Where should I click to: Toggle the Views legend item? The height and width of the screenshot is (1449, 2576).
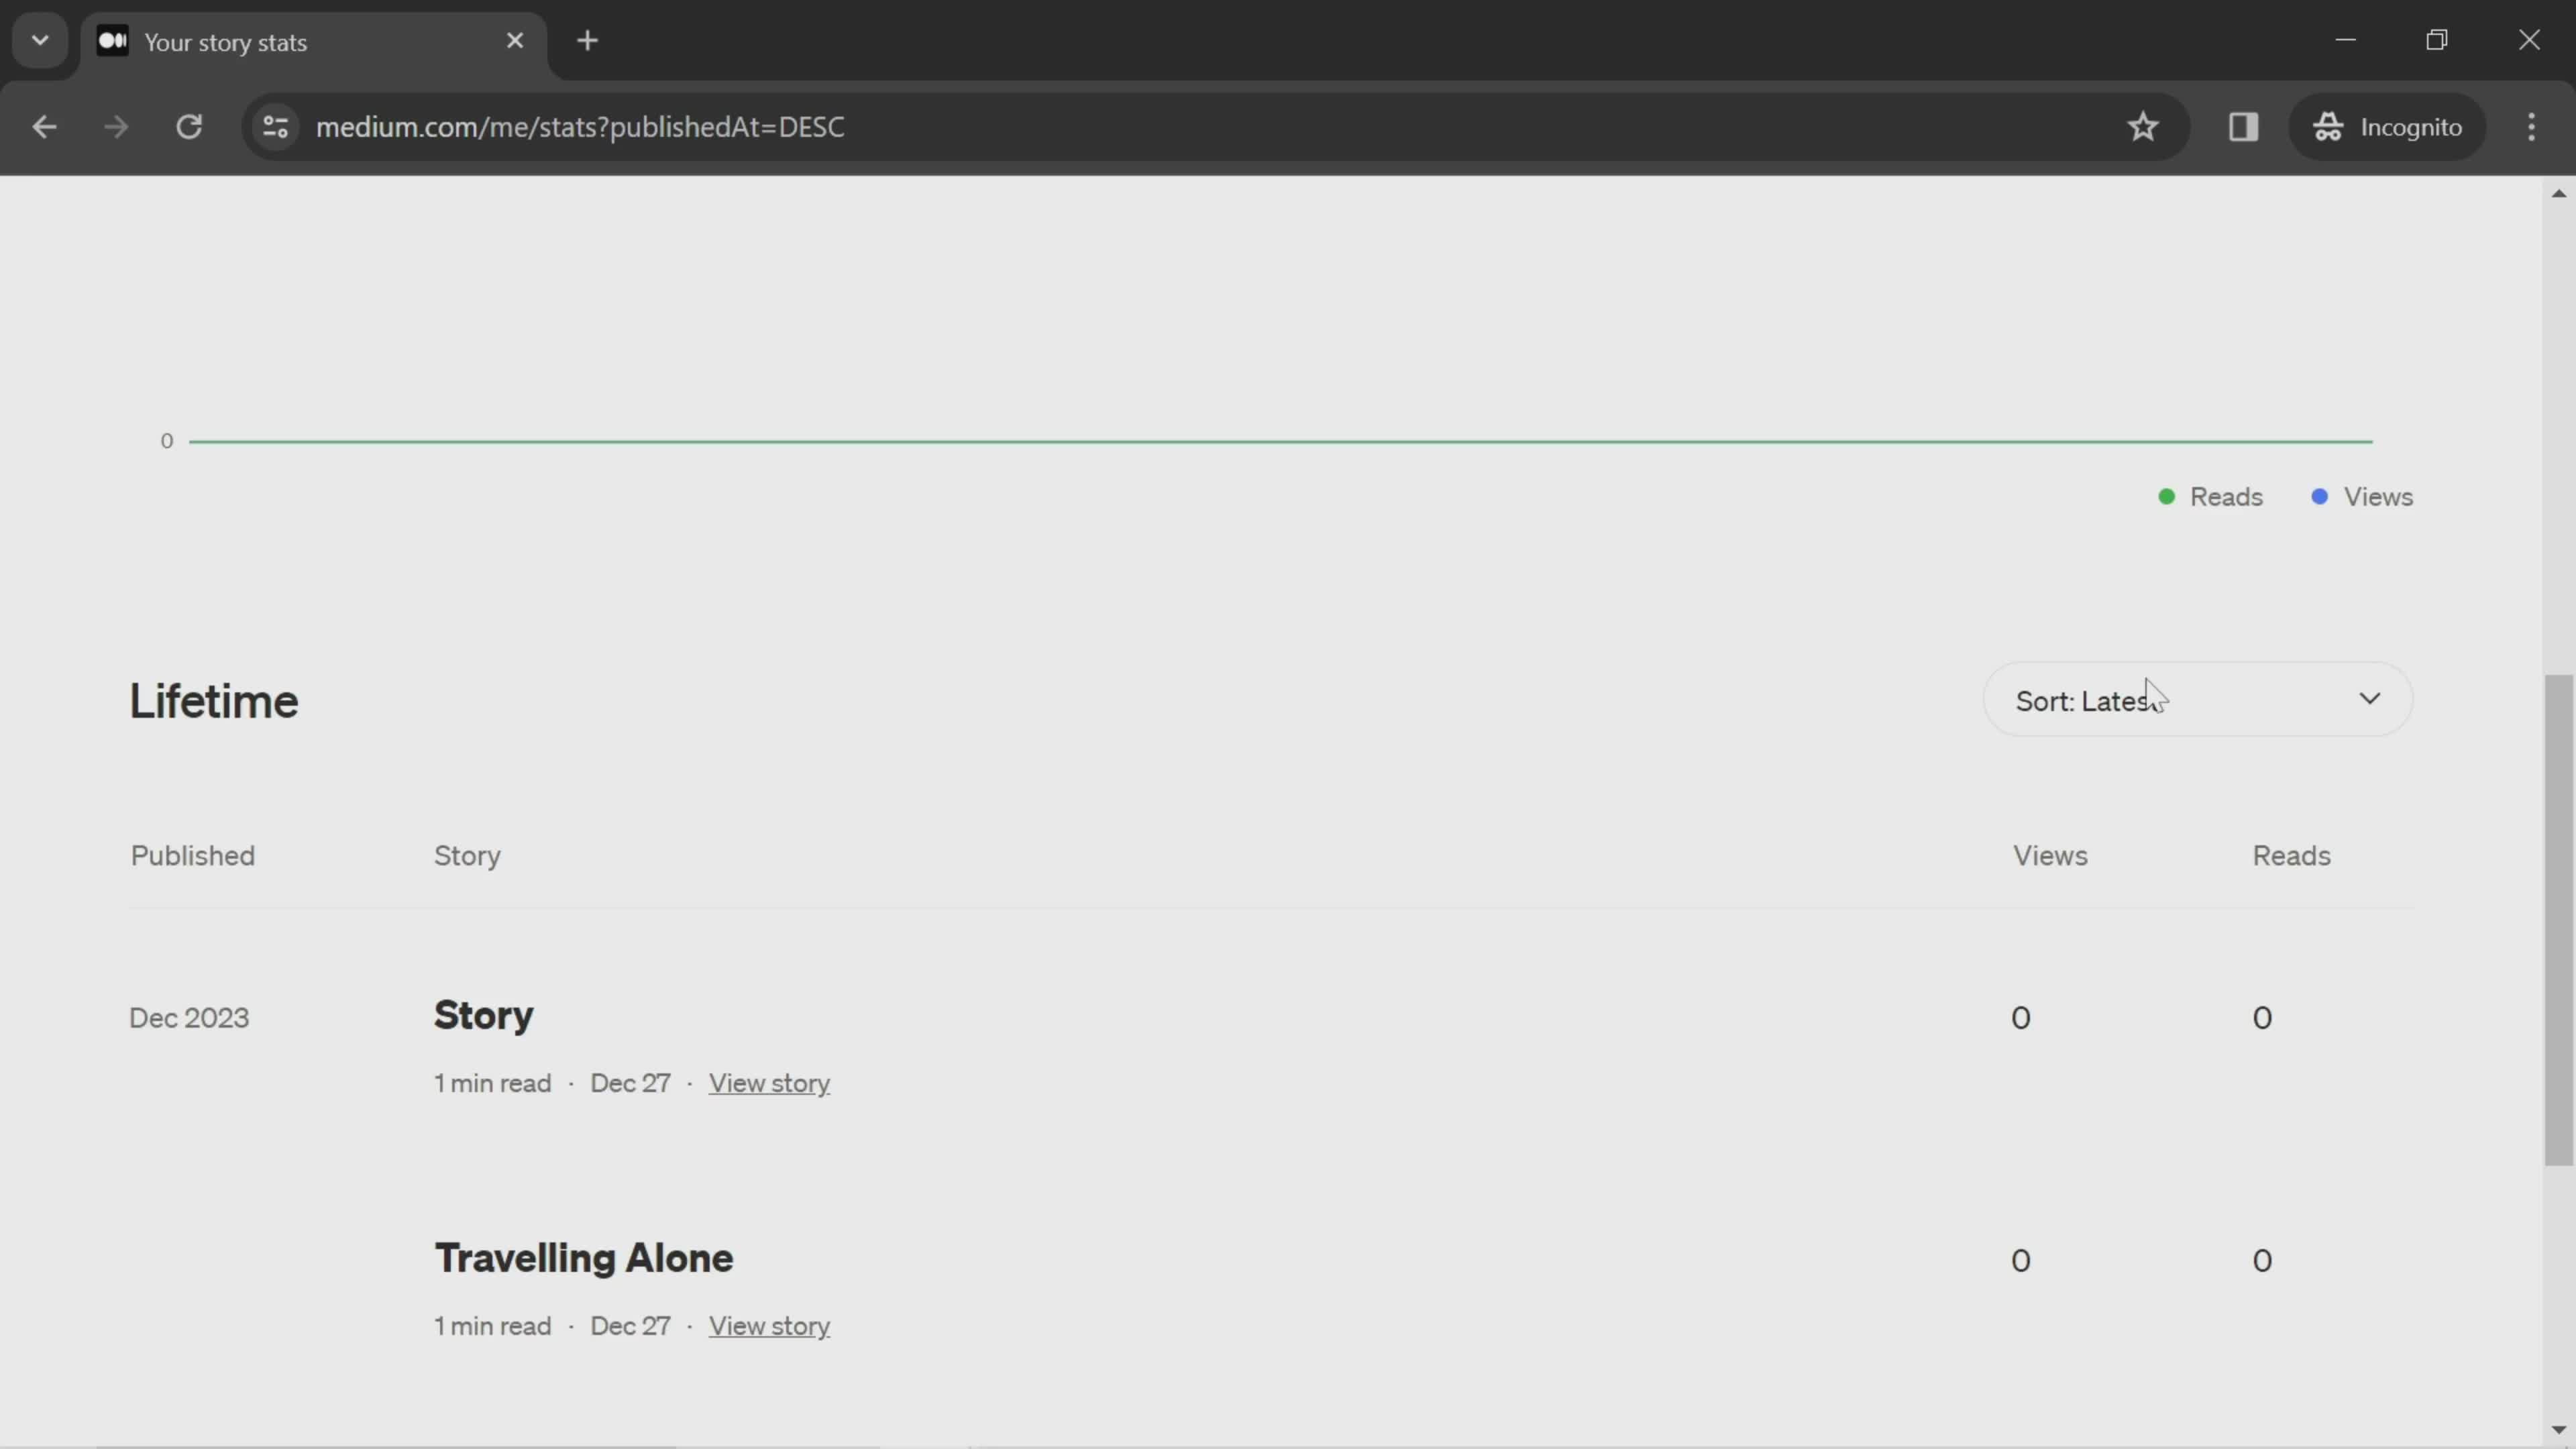(2362, 497)
